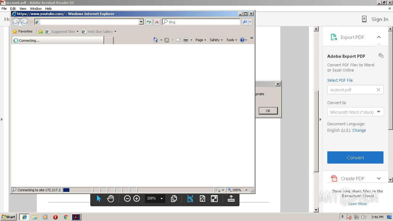This screenshot has height=221, width=393.
Task: Click the Acrobat full screen mode icon
Action: click(x=214, y=199)
